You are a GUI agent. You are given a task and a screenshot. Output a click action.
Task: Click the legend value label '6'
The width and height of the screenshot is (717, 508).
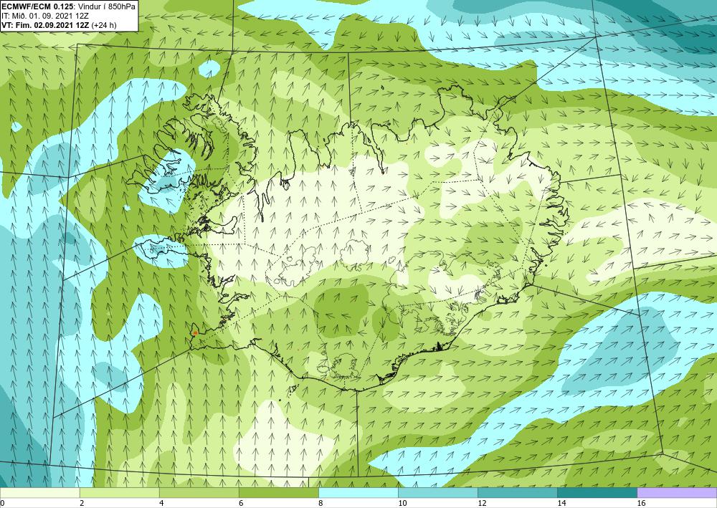coord(241,504)
